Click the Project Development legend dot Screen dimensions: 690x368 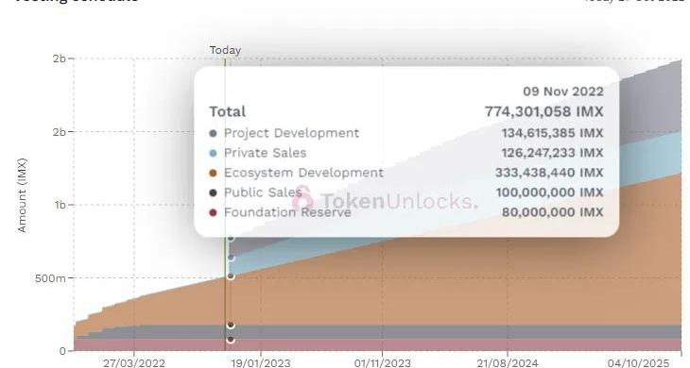[x=214, y=133]
